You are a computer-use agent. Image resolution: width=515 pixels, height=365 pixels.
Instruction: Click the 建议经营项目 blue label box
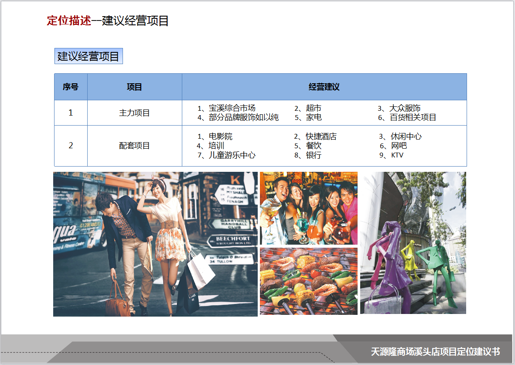click(x=89, y=56)
